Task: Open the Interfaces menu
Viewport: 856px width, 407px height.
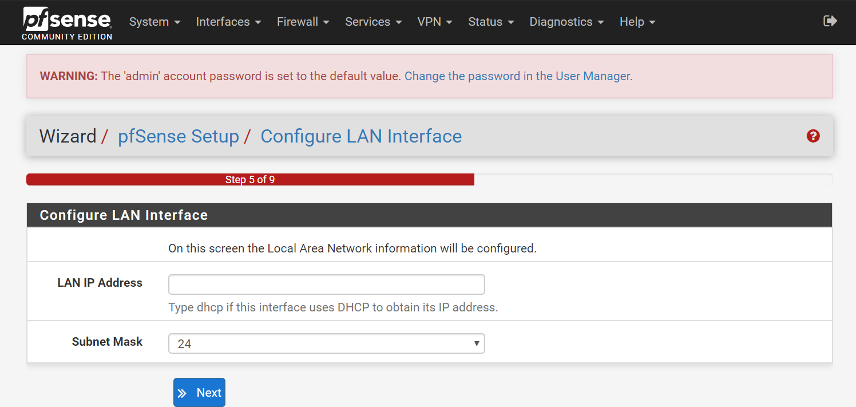Action: point(228,22)
